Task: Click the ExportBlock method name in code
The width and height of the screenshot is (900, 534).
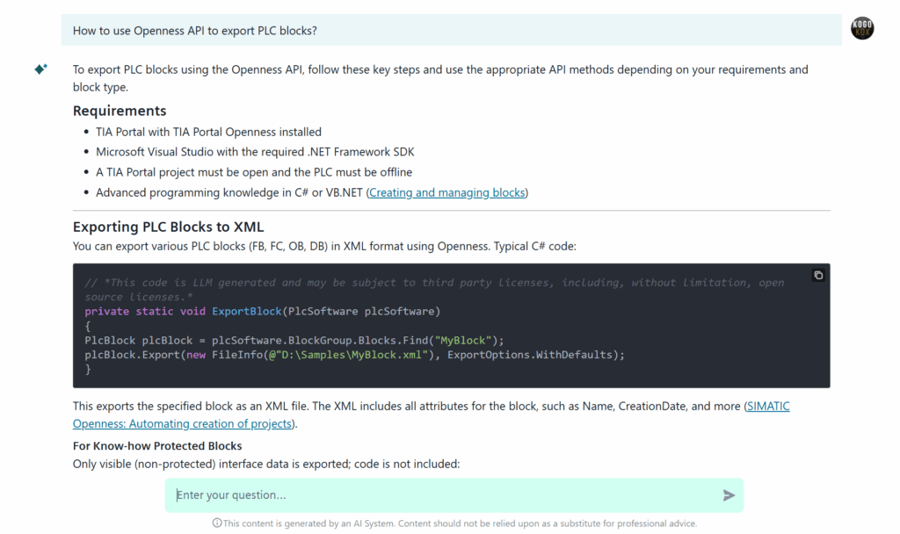Action: tap(247, 311)
